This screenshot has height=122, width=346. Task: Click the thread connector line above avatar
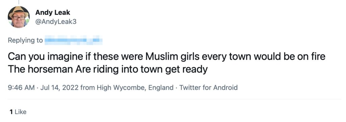[x=19, y=2]
